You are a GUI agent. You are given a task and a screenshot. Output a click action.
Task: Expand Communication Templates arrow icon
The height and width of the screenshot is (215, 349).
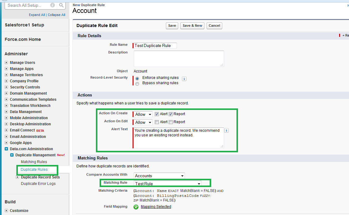pyautogui.click(x=6, y=99)
